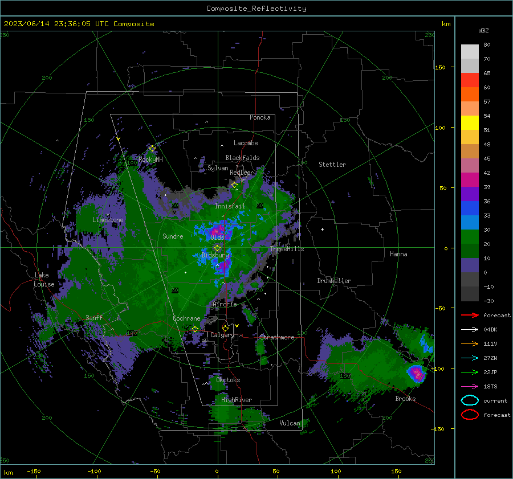Click the '04DK' legend text
The image size is (513, 479).
(x=490, y=330)
